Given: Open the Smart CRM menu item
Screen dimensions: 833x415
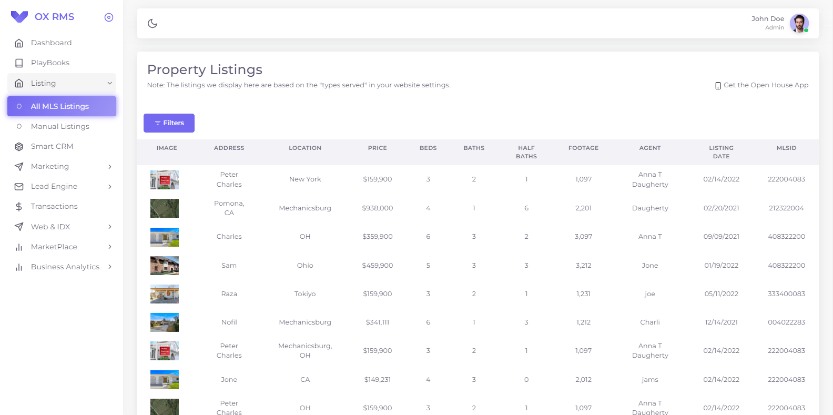Looking at the screenshot, I should [x=62, y=147].
